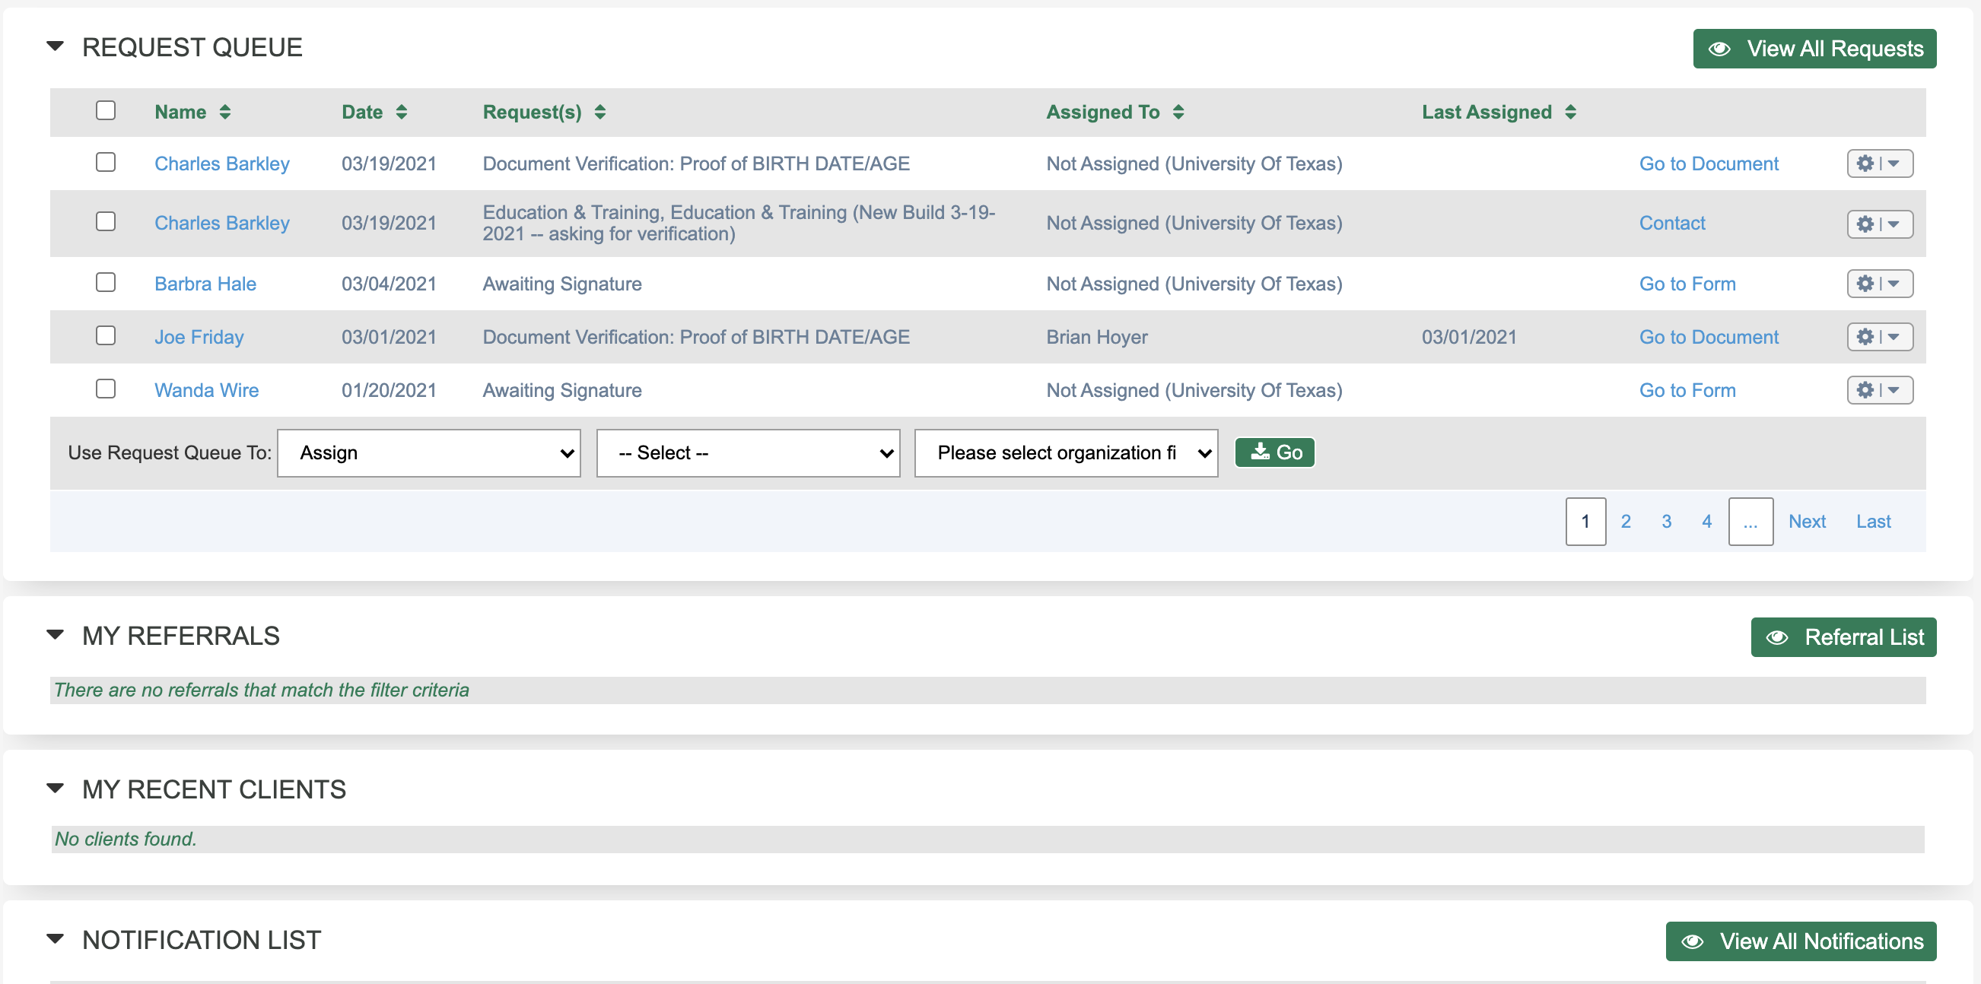This screenshot has height=984, width=1981.
Task: Check the select-all checkbox in the table header
Action: click(105, 111)
